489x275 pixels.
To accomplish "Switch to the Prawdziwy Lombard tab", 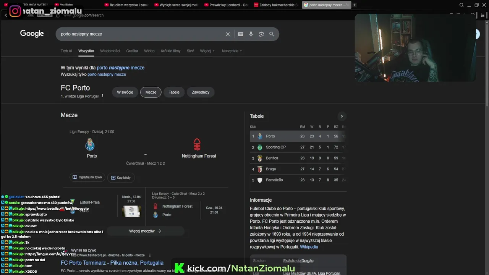I will click(x=226, y=5).
